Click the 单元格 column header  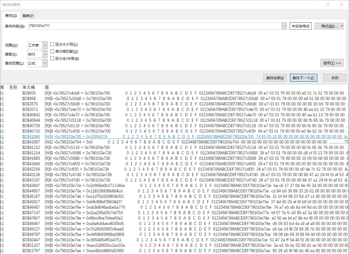pyautogui.click(x=29, y=87)
